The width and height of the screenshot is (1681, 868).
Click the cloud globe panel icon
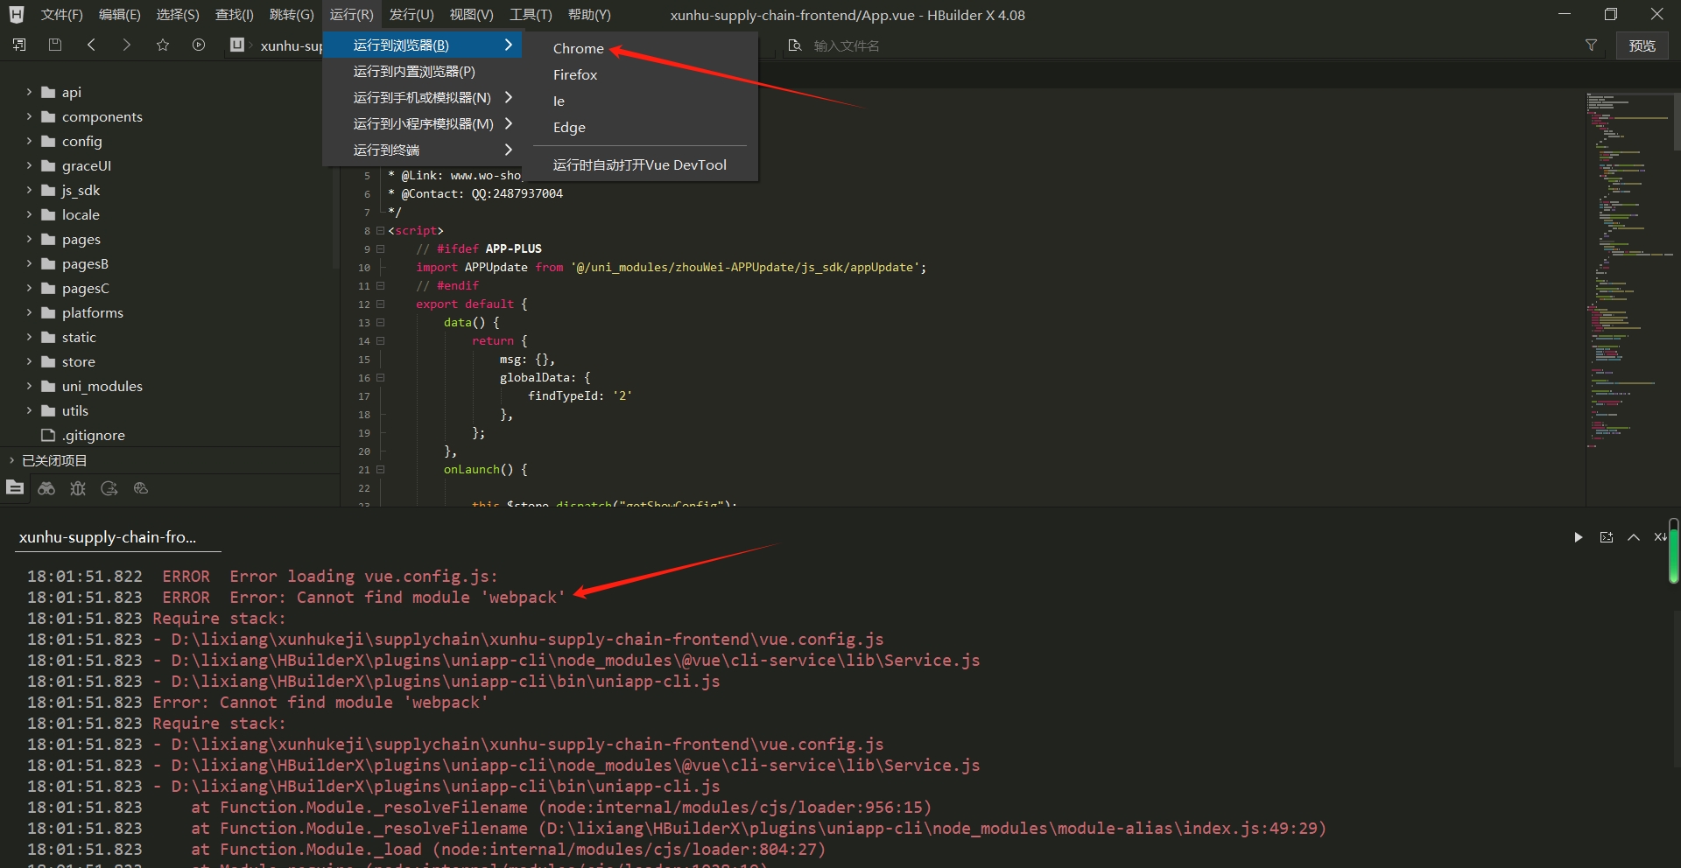click(141, 488)
